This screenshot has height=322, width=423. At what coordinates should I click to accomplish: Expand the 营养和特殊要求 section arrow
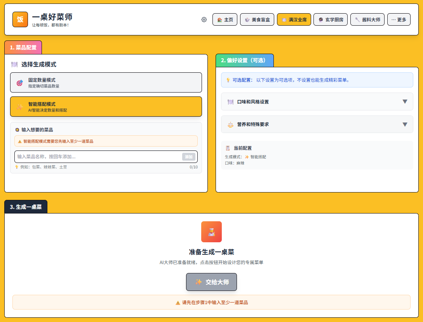tap(405, 124)
